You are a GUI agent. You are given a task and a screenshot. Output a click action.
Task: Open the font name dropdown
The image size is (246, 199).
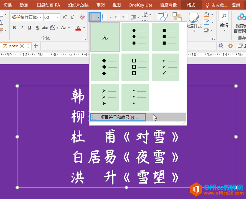[x=40, y=17]
